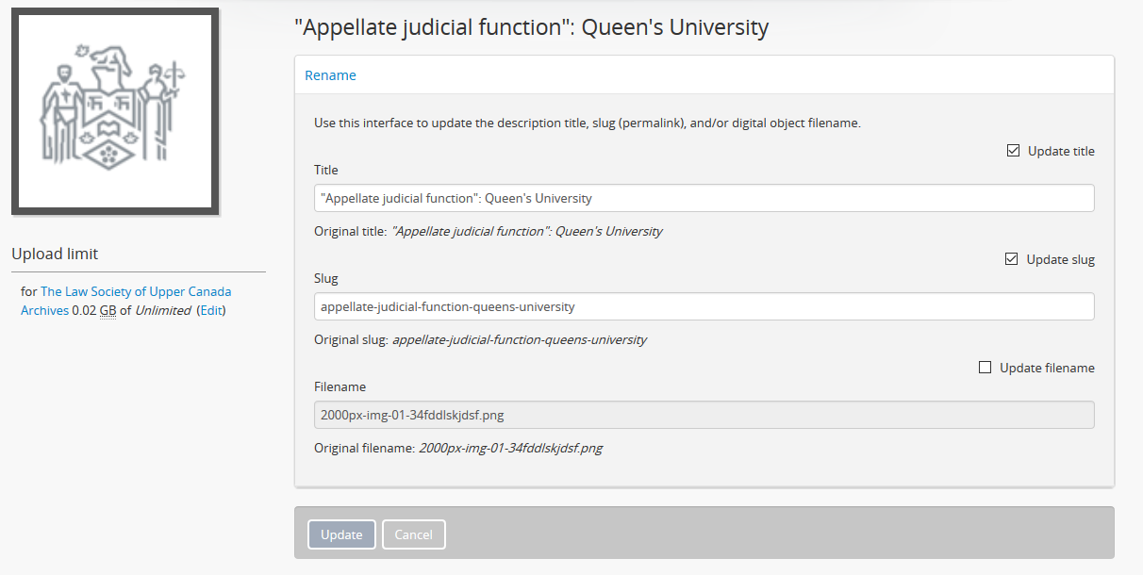Click the Upload limit sidebar heading
Viewport: 1143px width, 575px height.
55,254
